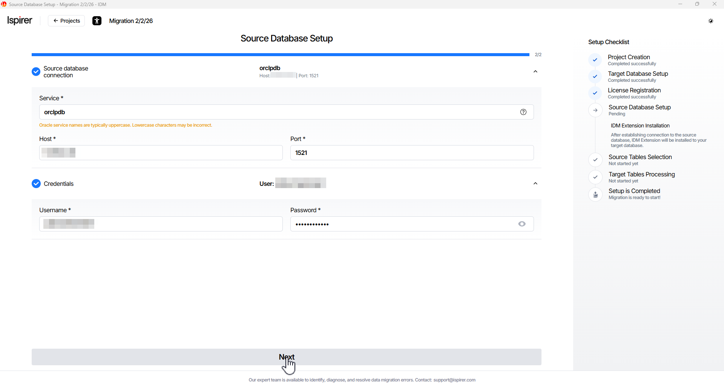Toggle the light/dark theme sun icon
724x389 pixels.
[x=710, y=21]
